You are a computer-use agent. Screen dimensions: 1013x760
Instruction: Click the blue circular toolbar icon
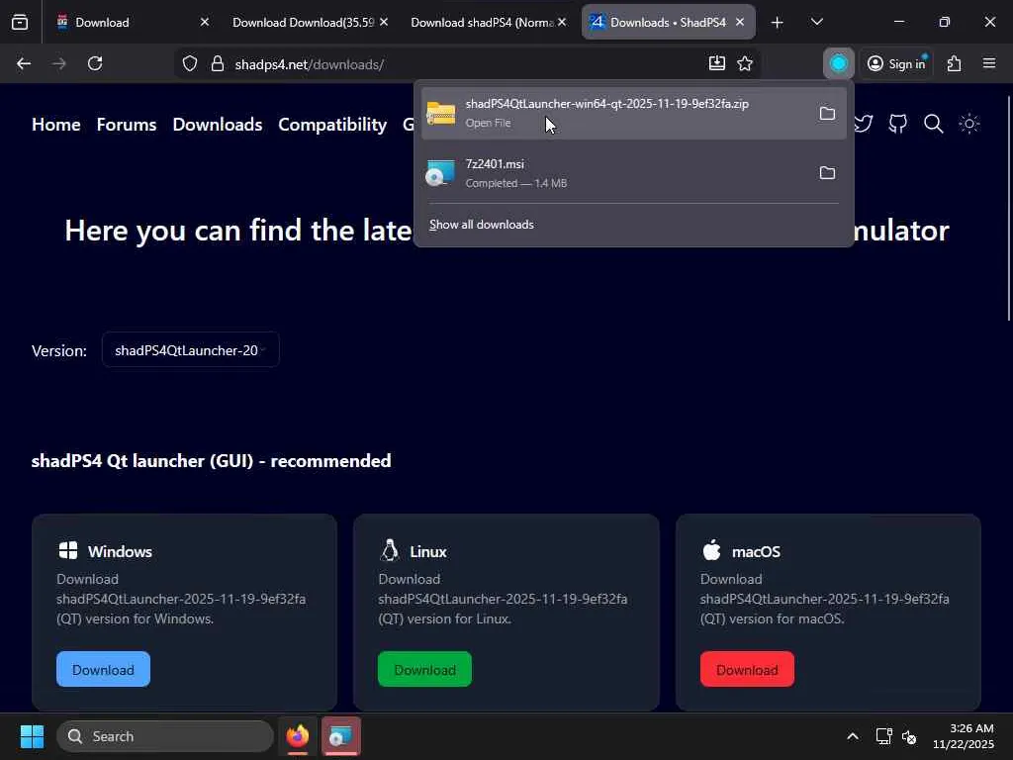[x=839, y=63]
